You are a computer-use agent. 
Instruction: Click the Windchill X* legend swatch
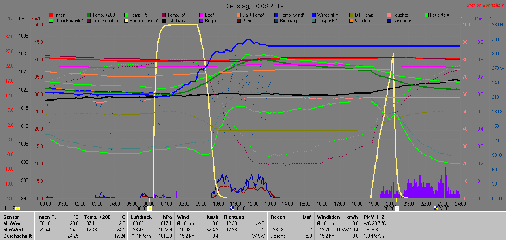[x=314, y=15]
